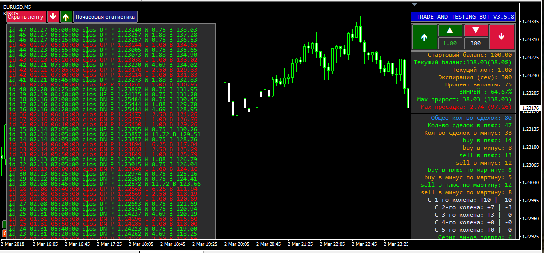This screenshot has height=253, width=544.
Task: Click the large red down-arrow sell button
Action: click(502, 37)
